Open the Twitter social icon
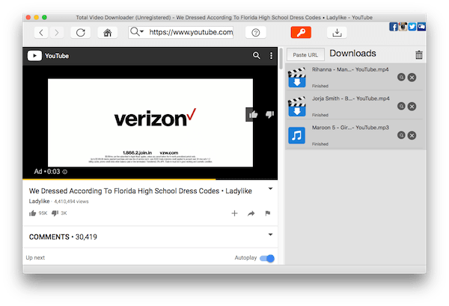The width and height of the screenshot is (449, 306). click(x=412, y=27)
